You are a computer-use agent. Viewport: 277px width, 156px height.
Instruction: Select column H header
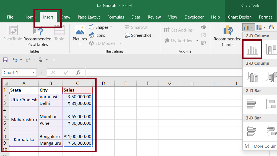pyautogui.click(x=192, y=83)
